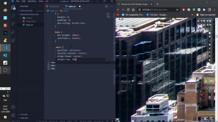Open the Explorer view in activity bar

pos(13,7)
